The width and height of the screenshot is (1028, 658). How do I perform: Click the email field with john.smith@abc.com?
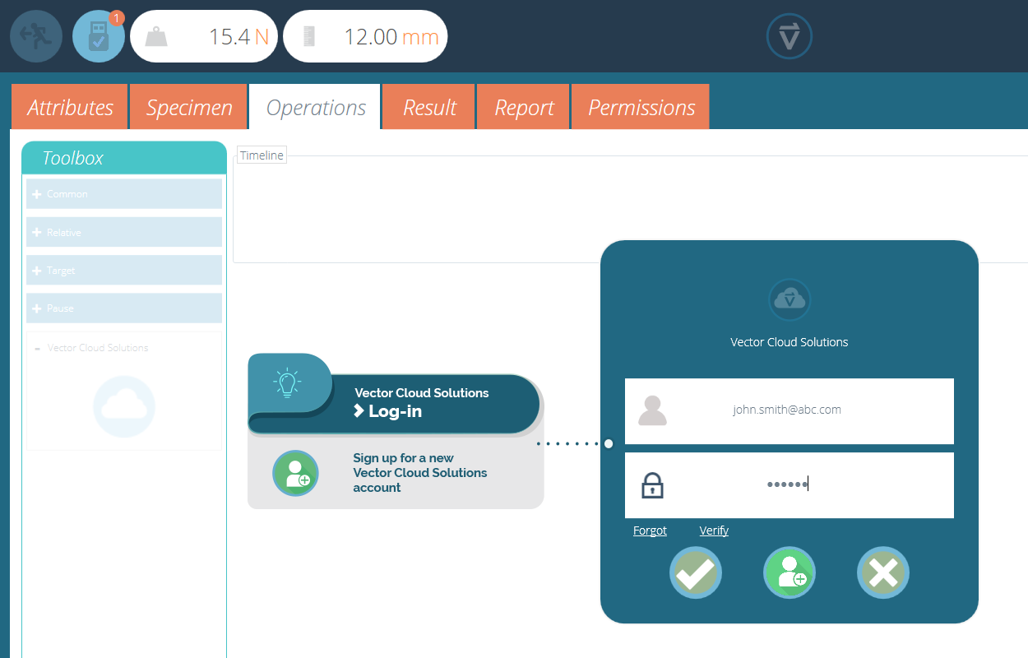point(790,411)
